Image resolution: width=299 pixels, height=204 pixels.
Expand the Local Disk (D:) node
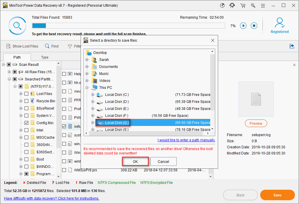pyautogui.click(x=93, y=102)
